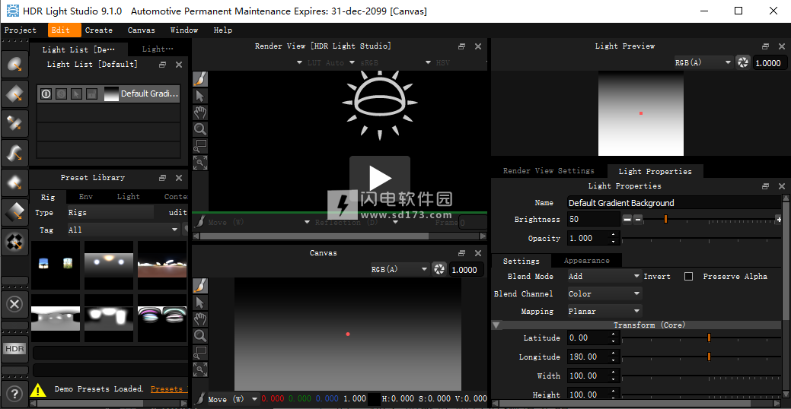Click the curved S-shaped light tool icon
This screenshot has width=791, height=409.
[x=14, y=153]
